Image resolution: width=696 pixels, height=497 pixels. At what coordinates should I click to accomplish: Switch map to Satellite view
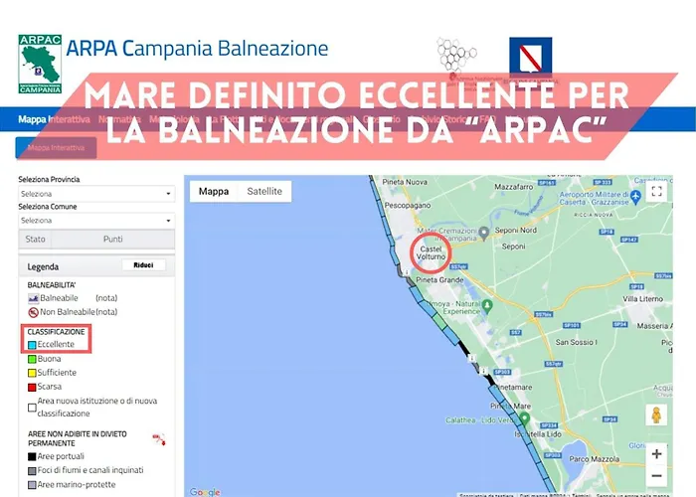tap(264, 191)
